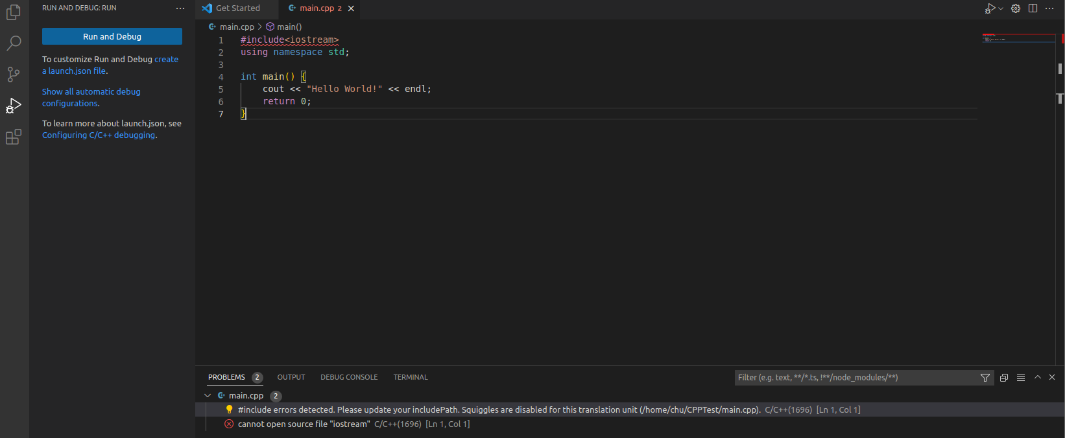Click the blue Run and Debug button
The width and height of the screenshot is (1065, 438).
click(112, 36)
